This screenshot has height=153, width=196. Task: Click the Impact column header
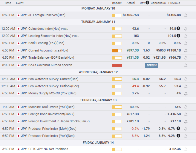click(117, 3)
